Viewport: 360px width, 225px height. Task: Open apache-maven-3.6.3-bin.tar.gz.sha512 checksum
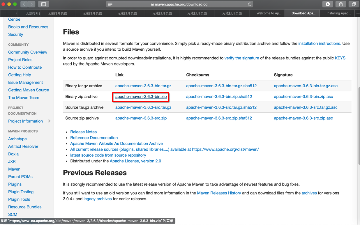click(x=221, y=86)
